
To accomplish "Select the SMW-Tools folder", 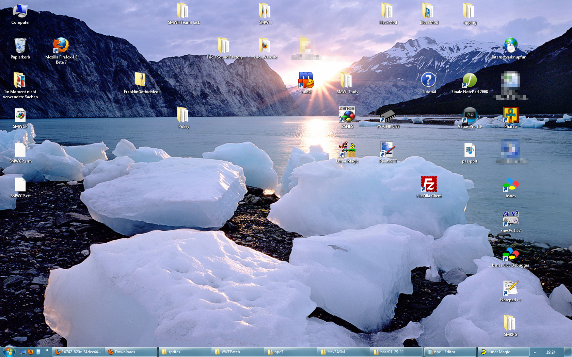I will click(x=347, y=83).
